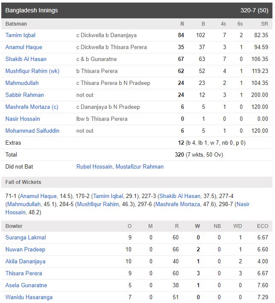Click Anamul Haque in Fall of Wickets
275x303 pixels.
(38, 196)
